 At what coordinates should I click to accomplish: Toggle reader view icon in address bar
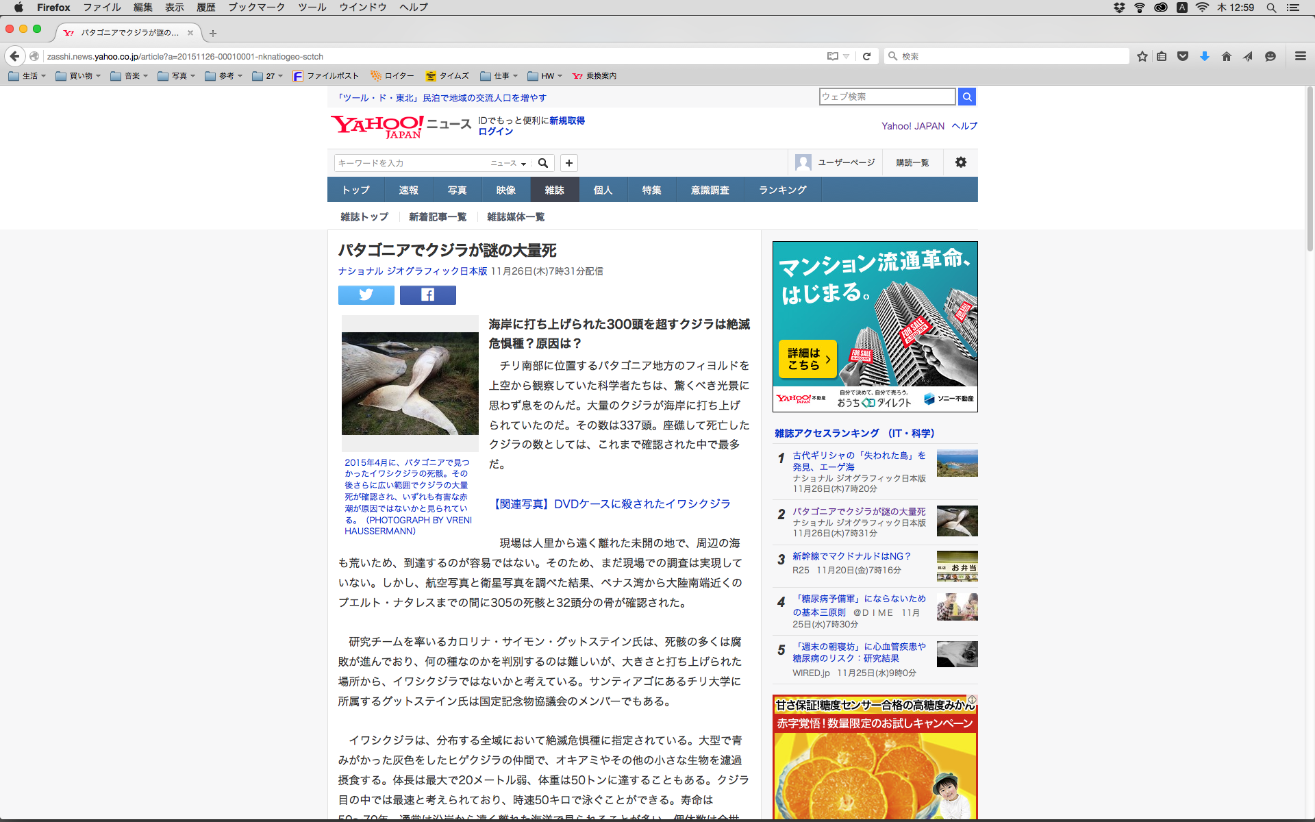[832, 56]
